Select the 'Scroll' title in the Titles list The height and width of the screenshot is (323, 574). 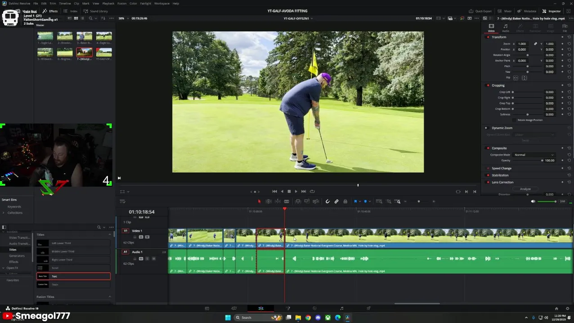(73, 268)
